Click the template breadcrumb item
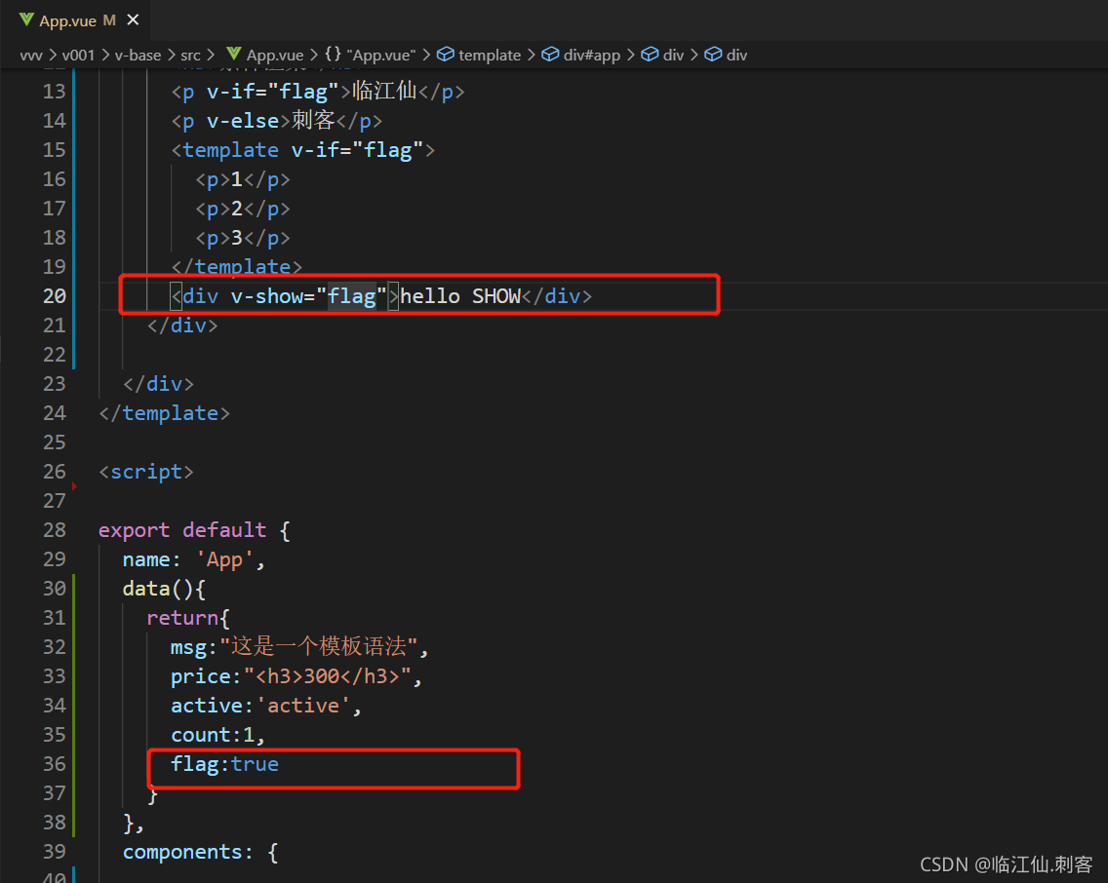The image size is (1108, 883). [x=489, y=55]
